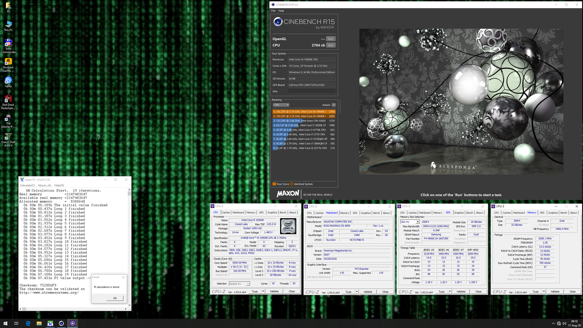This screenshot has height=328, width=583.
Task: Click the Cinebench R15 logo banner
Action: (304, 23)
